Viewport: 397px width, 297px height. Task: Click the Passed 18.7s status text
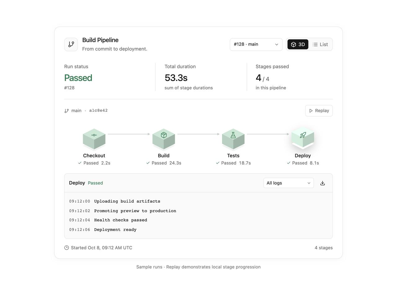tap(236, 163)
